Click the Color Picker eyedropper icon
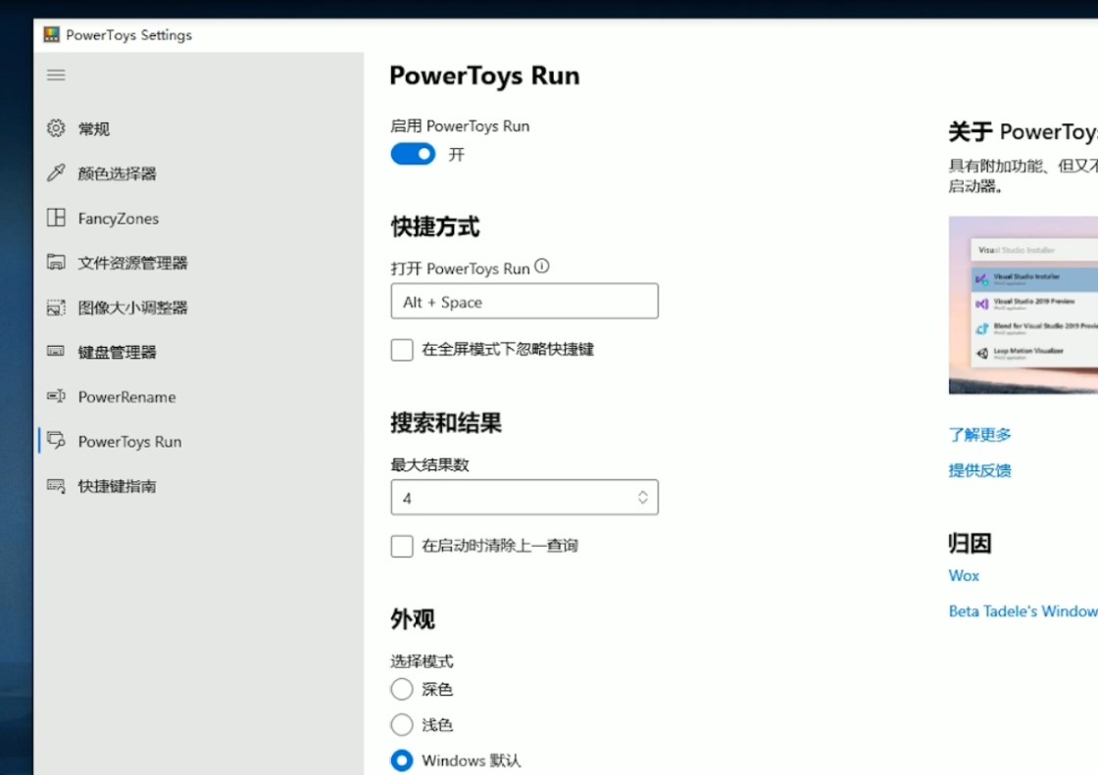The height and width of the screenshot is (775, 1098). pos(56,172)
